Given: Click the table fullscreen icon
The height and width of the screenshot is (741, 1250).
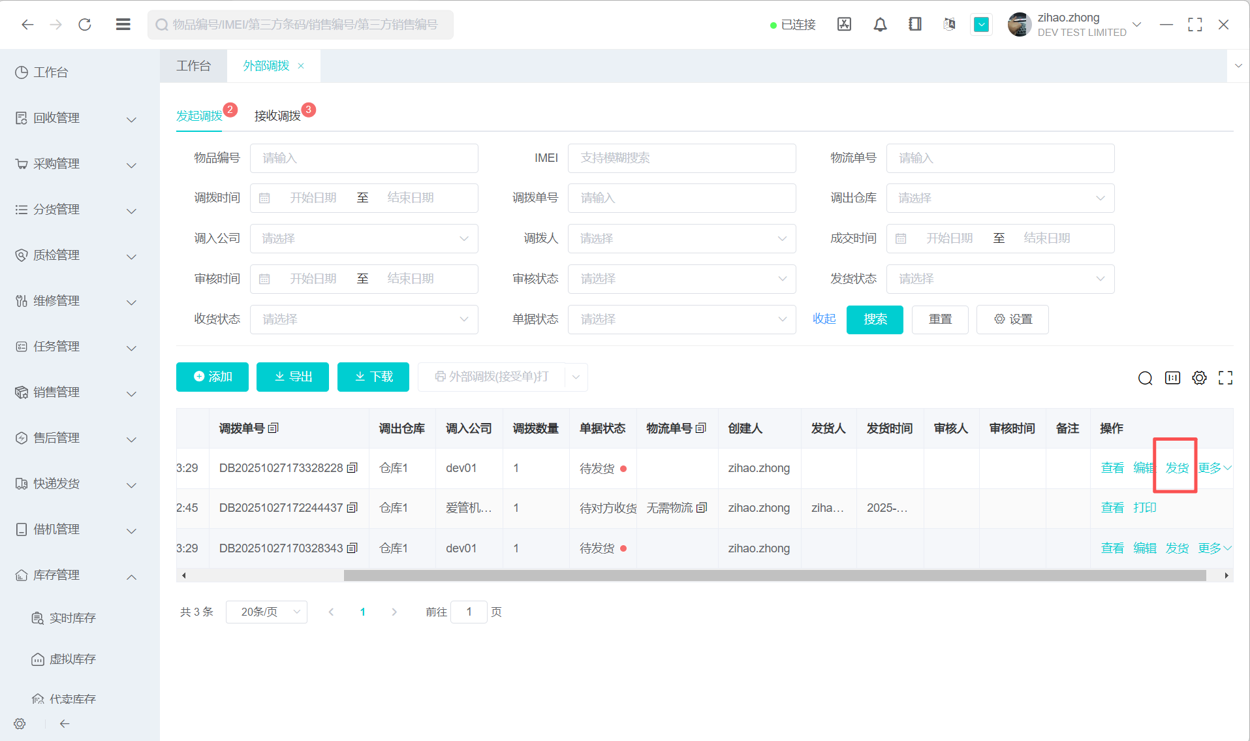Looking at the screenshot, I should pos(1225,378).
